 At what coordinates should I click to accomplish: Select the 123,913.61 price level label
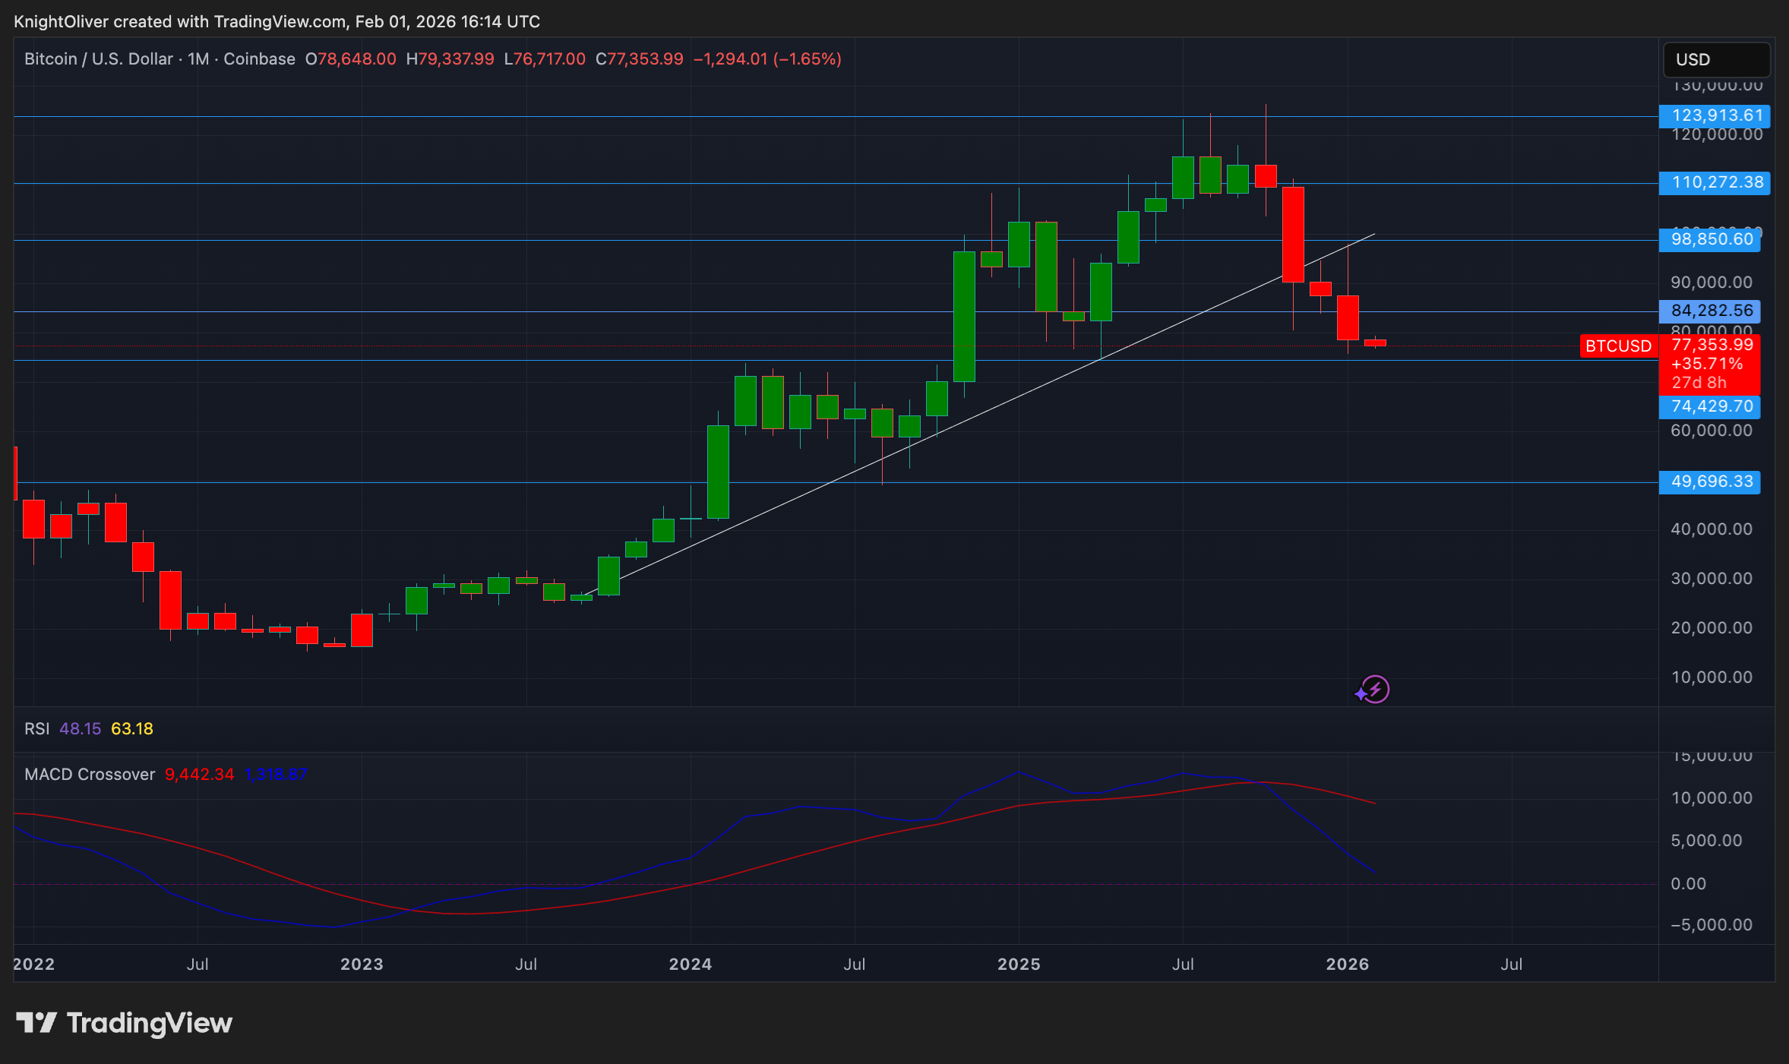[x=1715, y=116]
